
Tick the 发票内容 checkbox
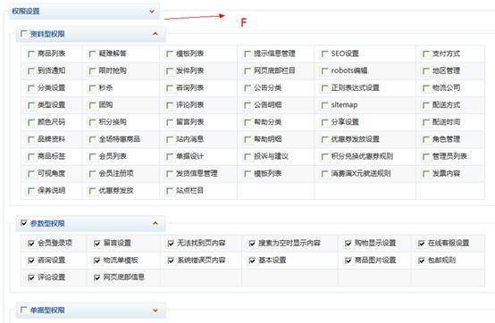(x=426, y=174)
